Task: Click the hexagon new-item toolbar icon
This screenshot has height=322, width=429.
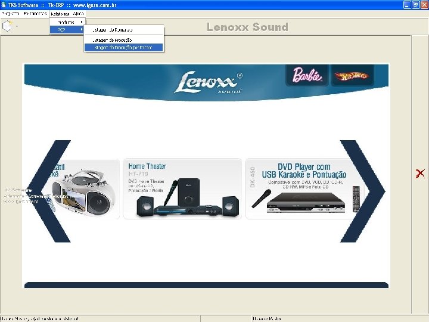Action: 7,26
